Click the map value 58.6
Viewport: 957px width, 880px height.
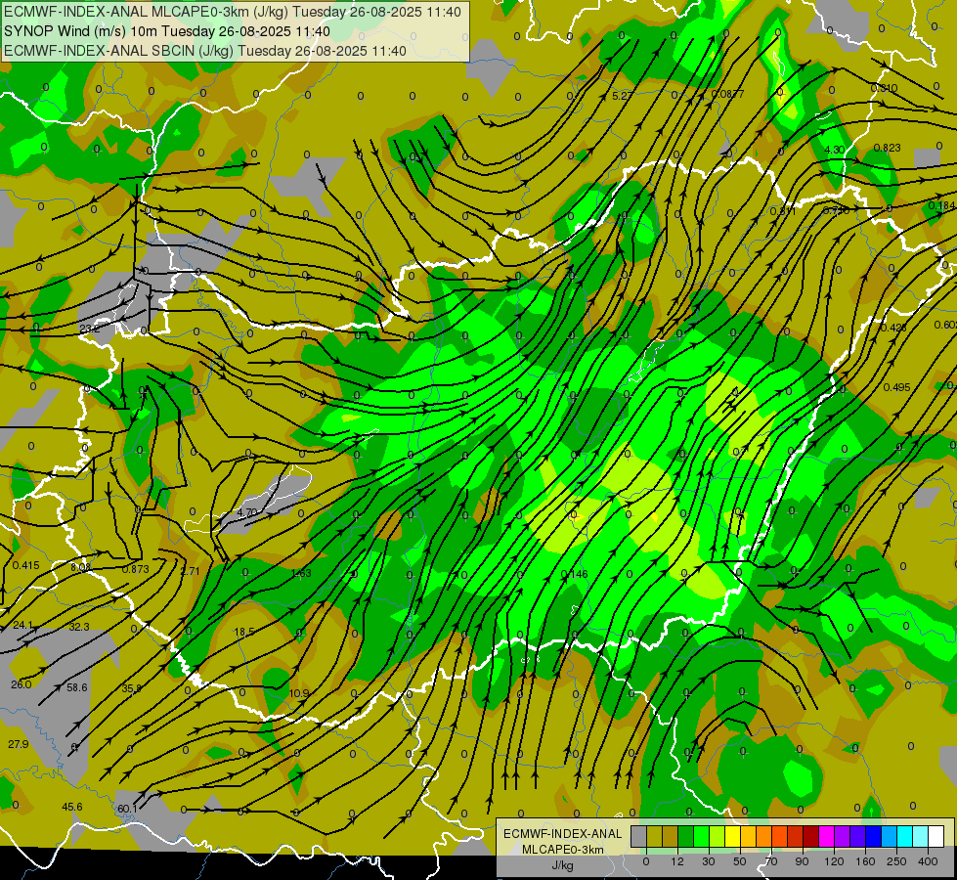click(77, 687)
